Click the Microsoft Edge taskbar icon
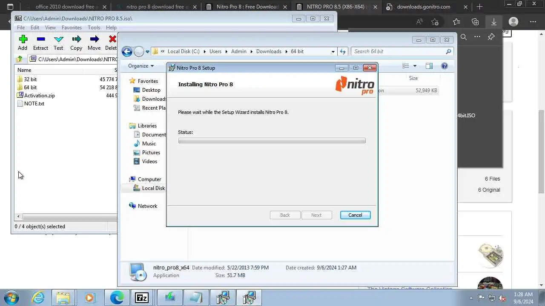545x306 pixels. 117,297
